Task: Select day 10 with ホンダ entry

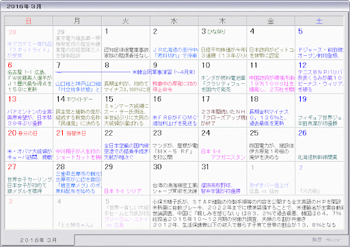Action: tap(222, 76)
